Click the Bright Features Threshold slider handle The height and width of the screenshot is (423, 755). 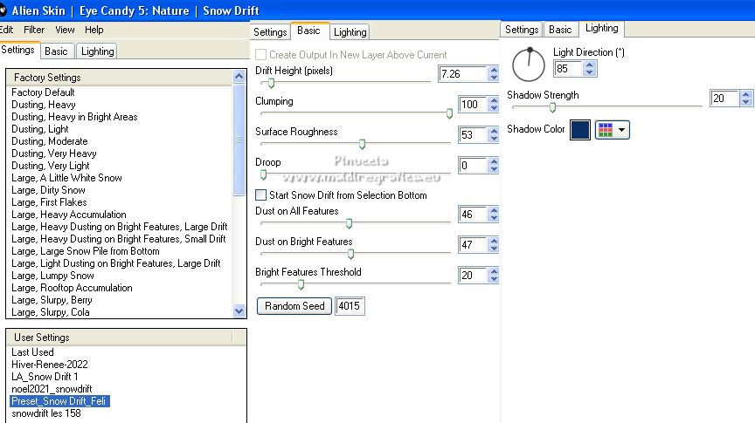[301, 284]
